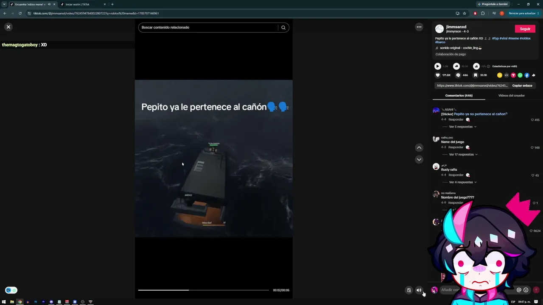
Task: Click the vidIQ shares arrow icon
Action: click(456, 66)
